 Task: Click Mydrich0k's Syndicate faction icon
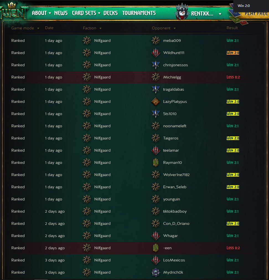pyautogui.click(x=156, y=272)
